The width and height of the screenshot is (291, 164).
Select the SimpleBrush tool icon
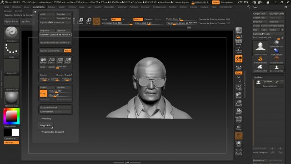(260, 60)
